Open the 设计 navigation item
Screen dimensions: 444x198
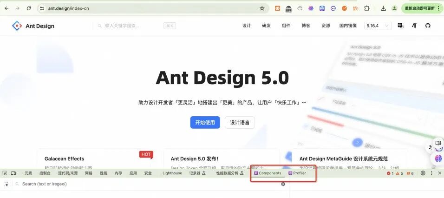(x=246, y=26)
